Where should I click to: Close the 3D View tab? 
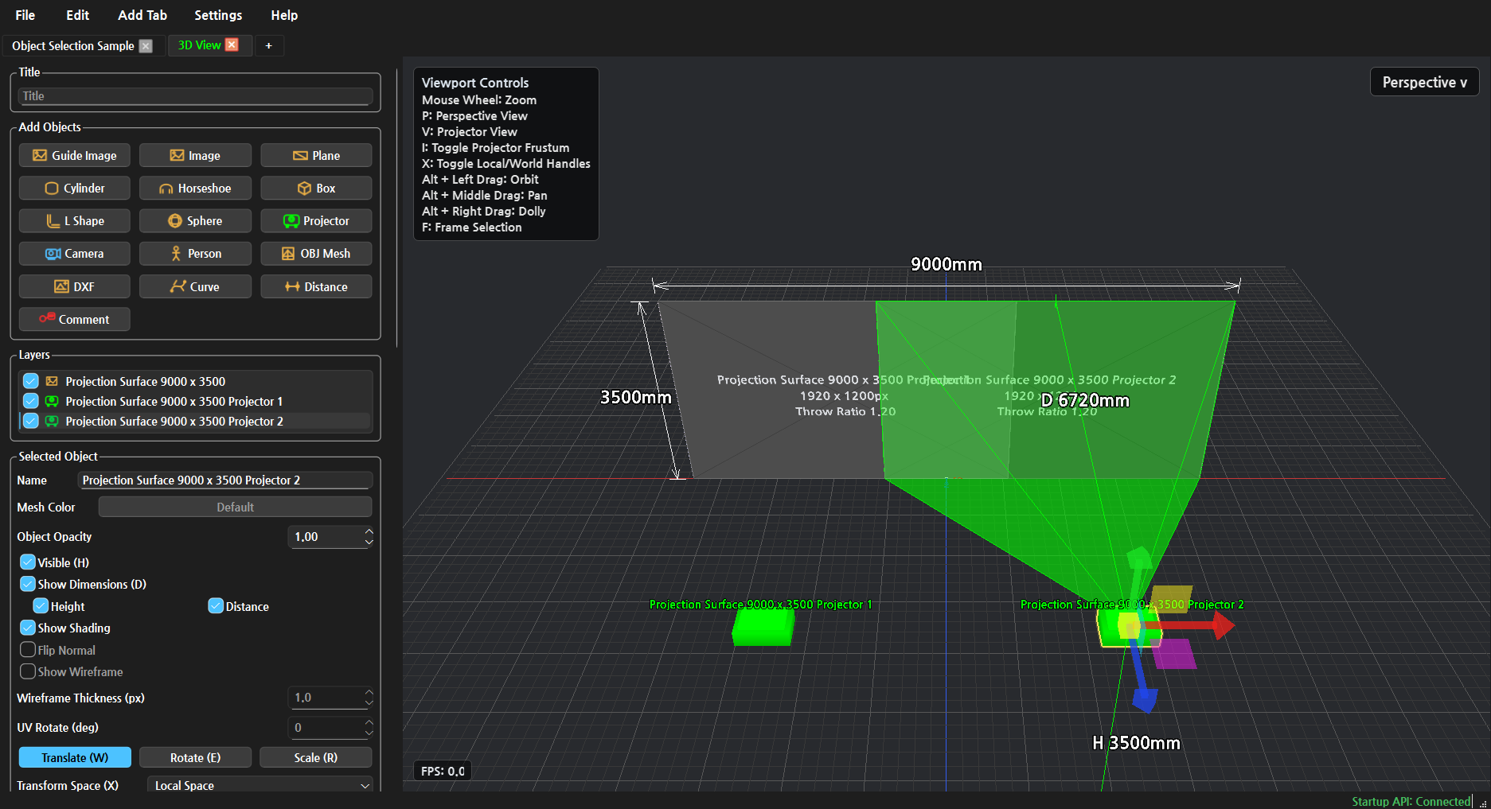click(x=232, y=45)
